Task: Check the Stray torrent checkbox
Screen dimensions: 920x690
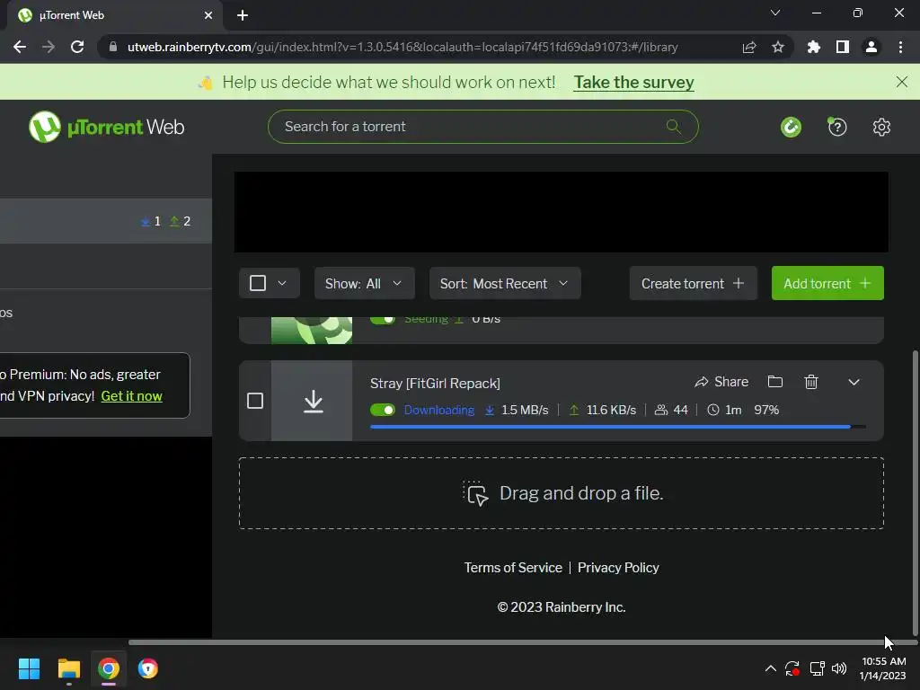Action: pos(254,401)
